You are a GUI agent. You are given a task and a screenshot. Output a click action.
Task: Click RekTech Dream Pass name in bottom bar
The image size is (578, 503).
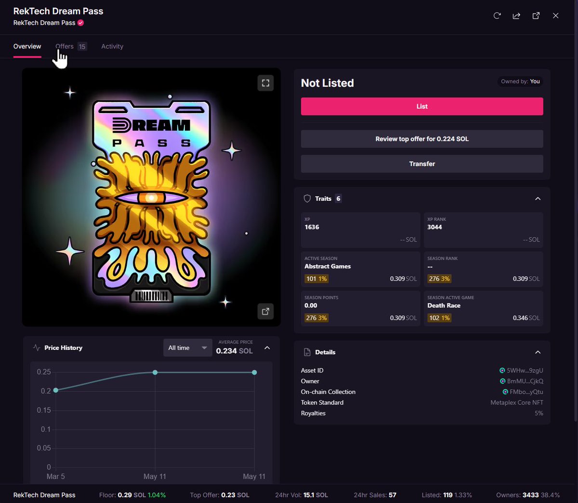tap(44, 495)
